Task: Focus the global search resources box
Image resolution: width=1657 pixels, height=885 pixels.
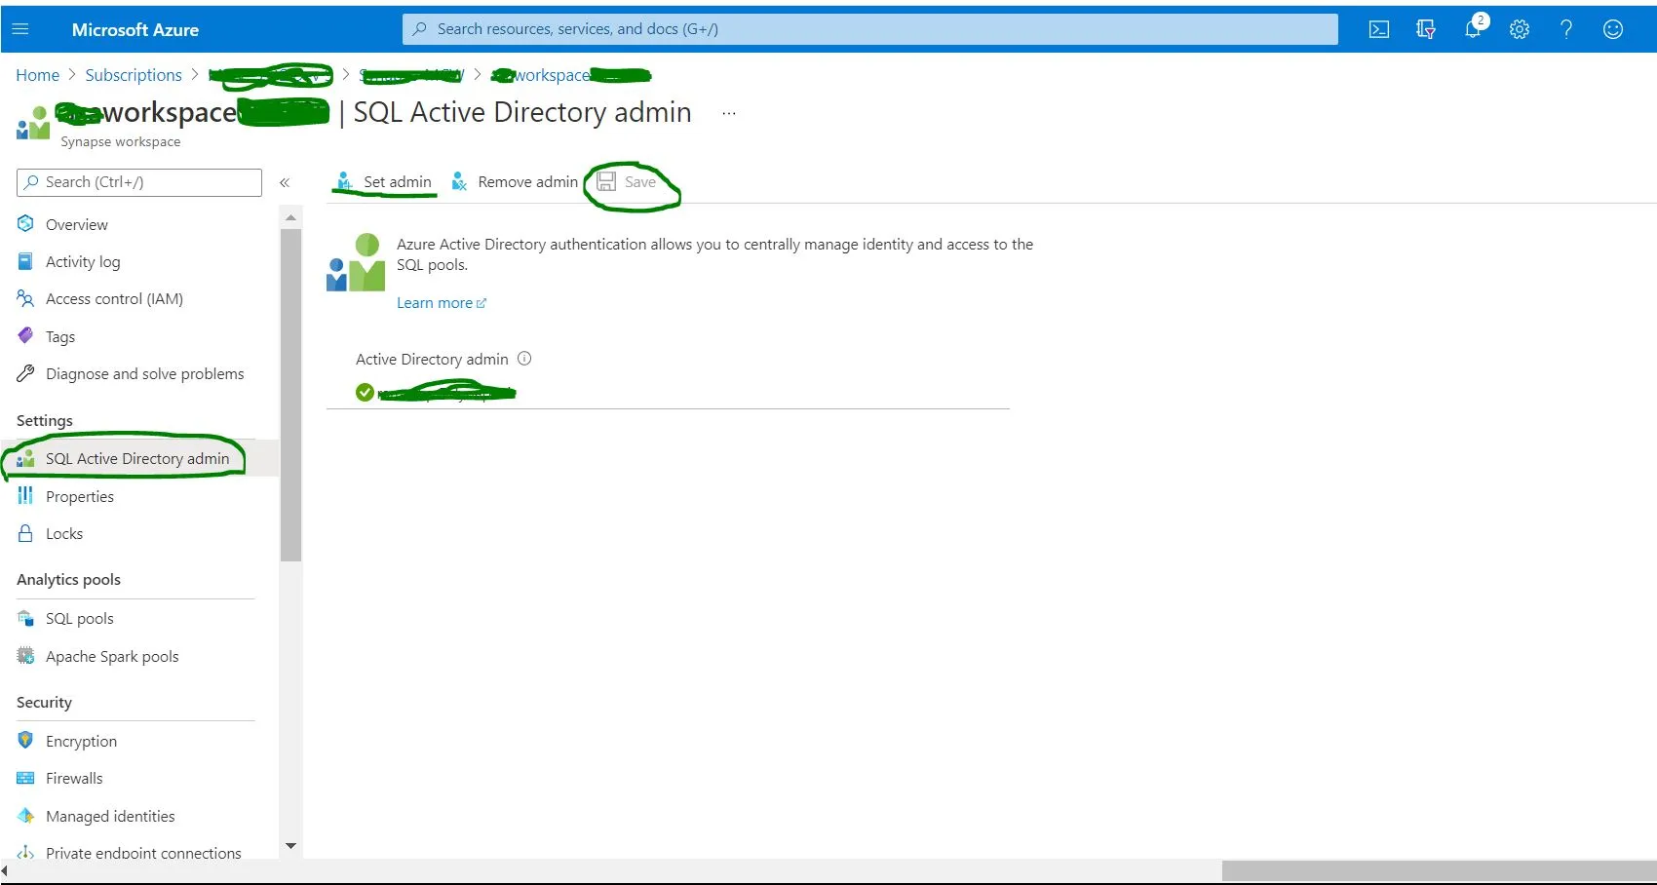Action: pyautogui.click(x=870, y=29)
